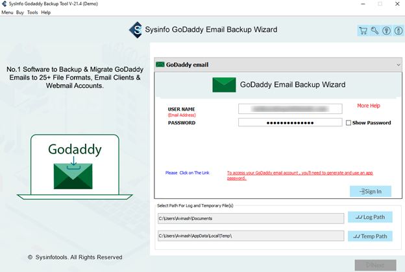This screenshot has width=405, height=272.
Task: Open the More Help link
Action: tap(369, 106)
